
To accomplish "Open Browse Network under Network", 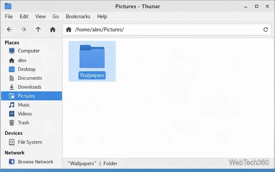I will 32,162.
